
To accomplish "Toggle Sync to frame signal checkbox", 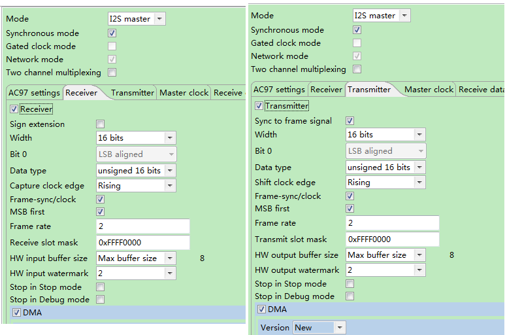I will (x=350, y=120).
